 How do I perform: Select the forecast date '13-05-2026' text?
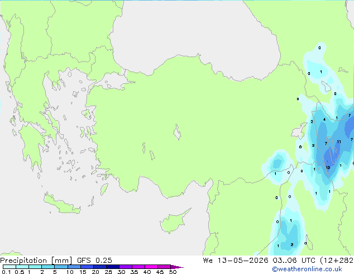(x=243, y=261)
